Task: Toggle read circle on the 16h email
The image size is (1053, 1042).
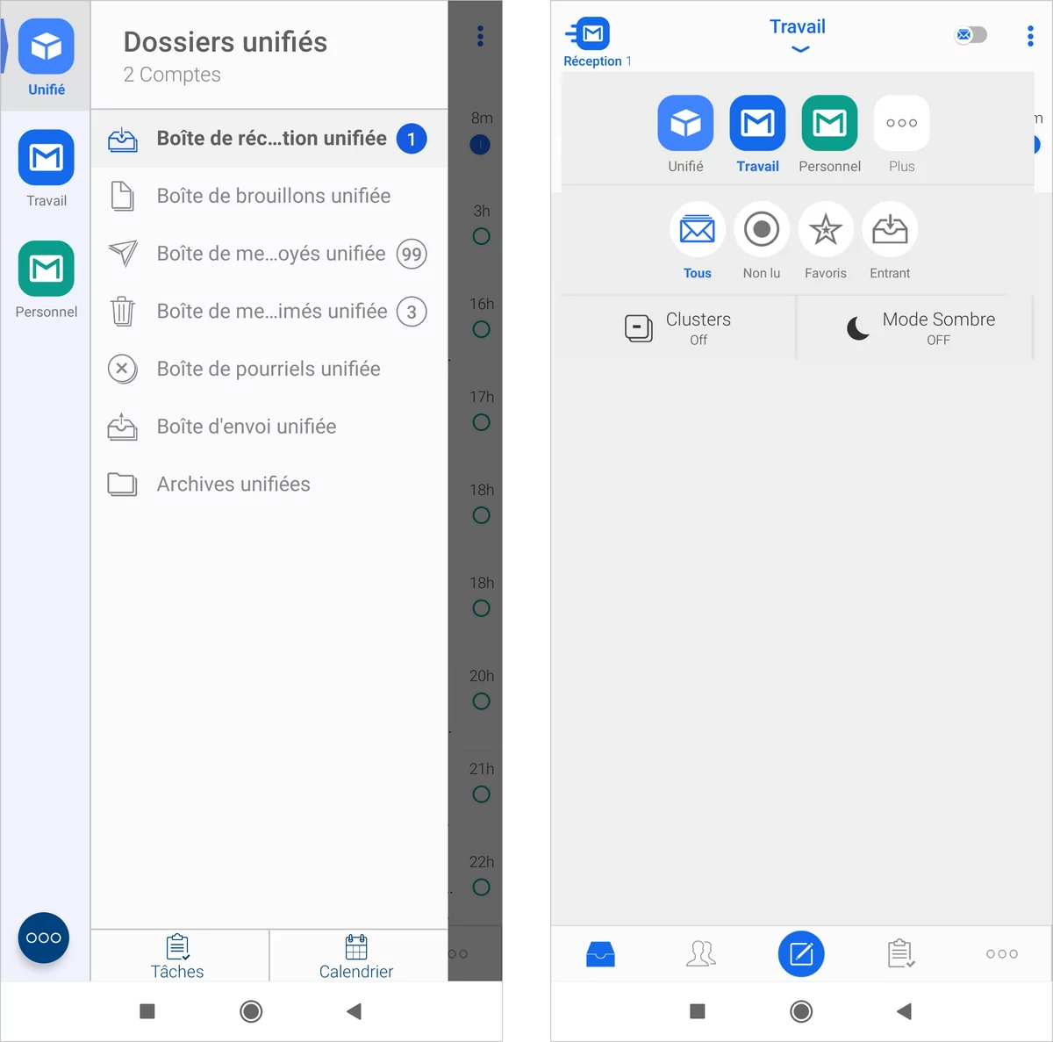Action: coord(481,329)
